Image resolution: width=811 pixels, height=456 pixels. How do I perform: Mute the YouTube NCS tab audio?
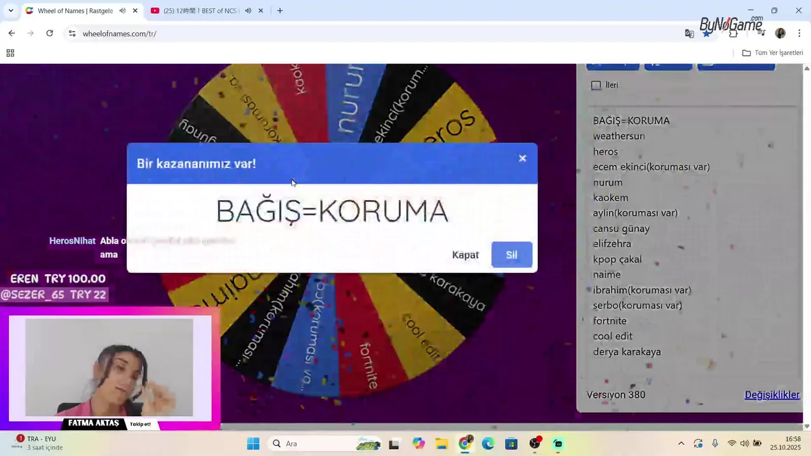[x=248, y=11]
